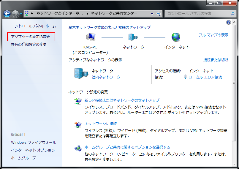Screen dimensions: 239x169
Task: Expand the address bar chevron «
Action: pos(32,13)
